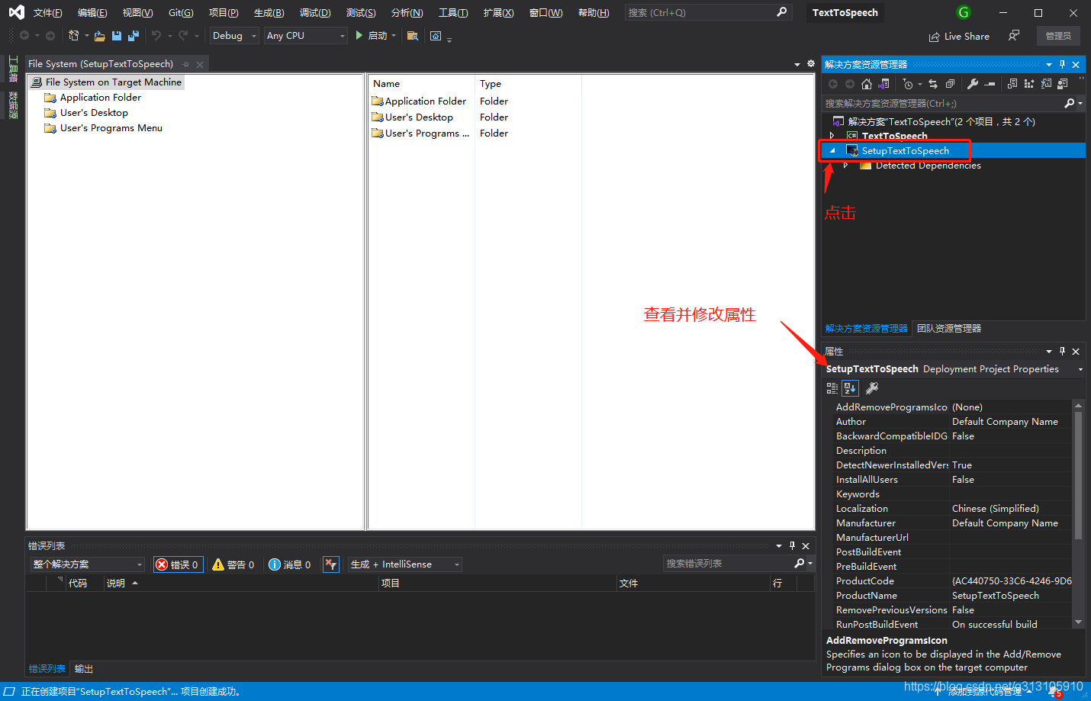Click the Preview Selected Items icon
The height and width of the screenshot is (701, 1091).
990,84
